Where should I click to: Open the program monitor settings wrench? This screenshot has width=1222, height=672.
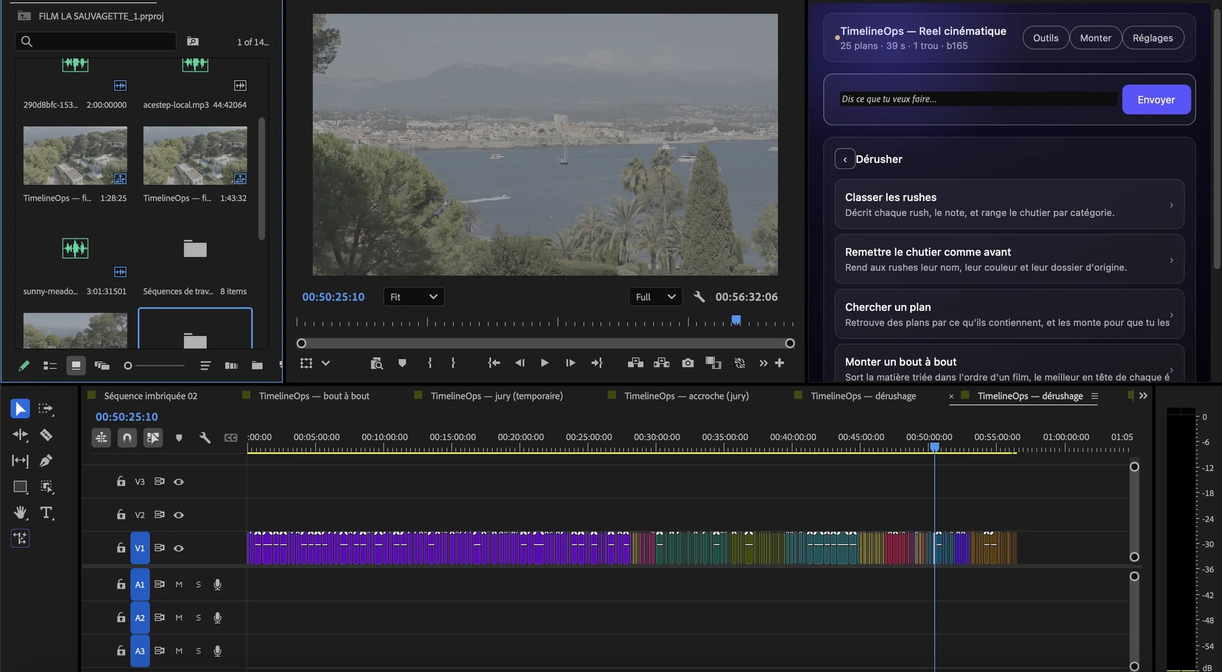coord(700,297)
